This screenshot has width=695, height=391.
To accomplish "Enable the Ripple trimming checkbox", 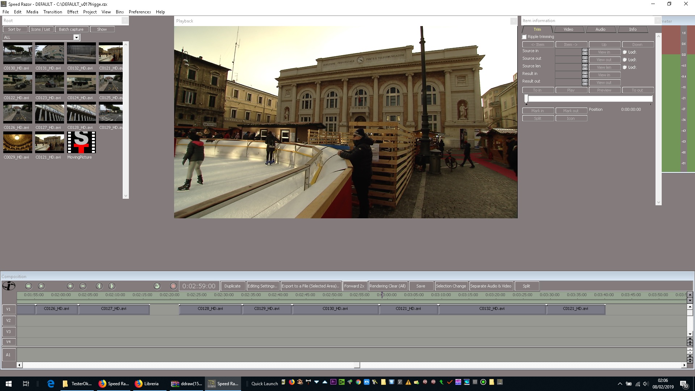I will click(524, 37).
